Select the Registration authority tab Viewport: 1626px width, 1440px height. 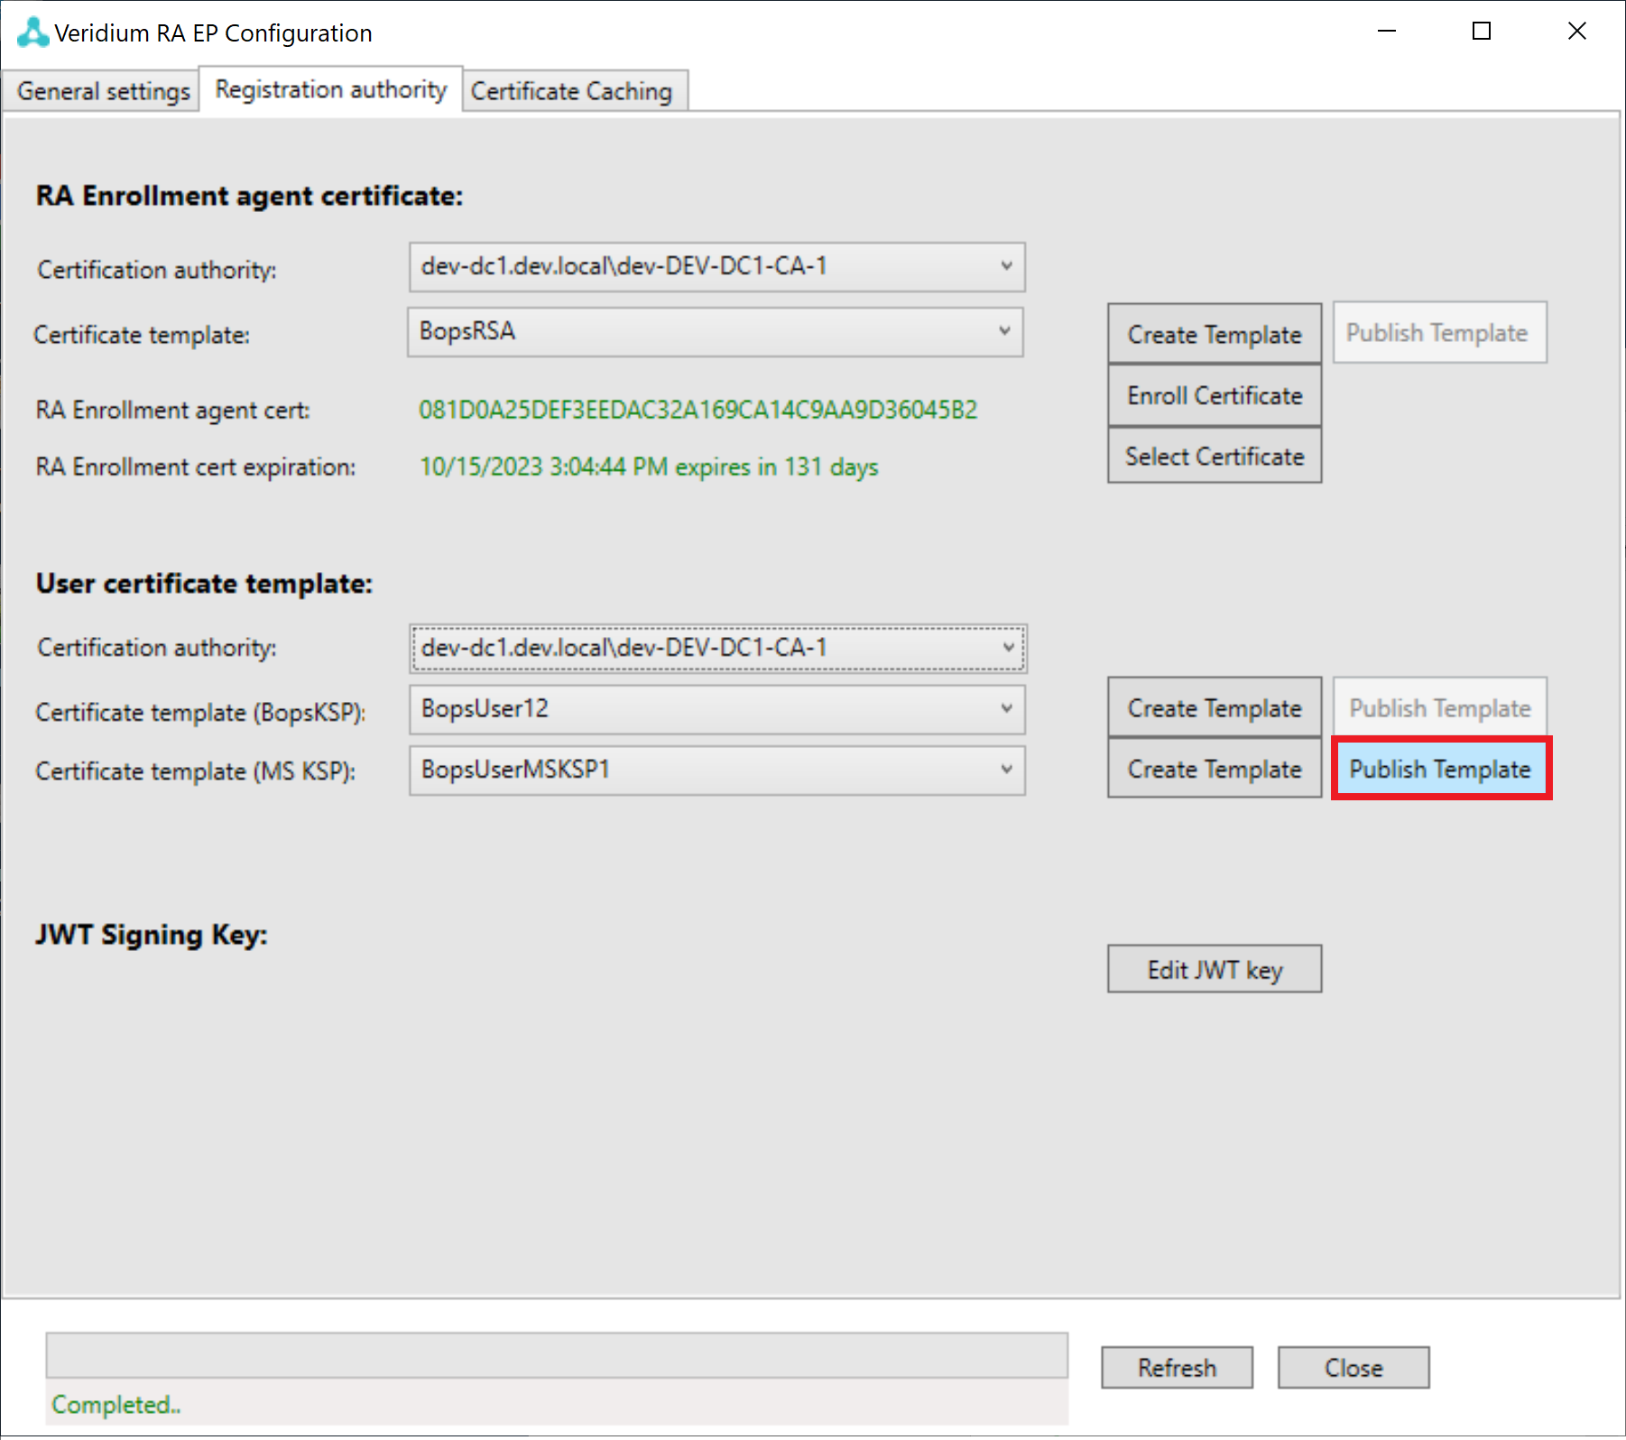330,89
